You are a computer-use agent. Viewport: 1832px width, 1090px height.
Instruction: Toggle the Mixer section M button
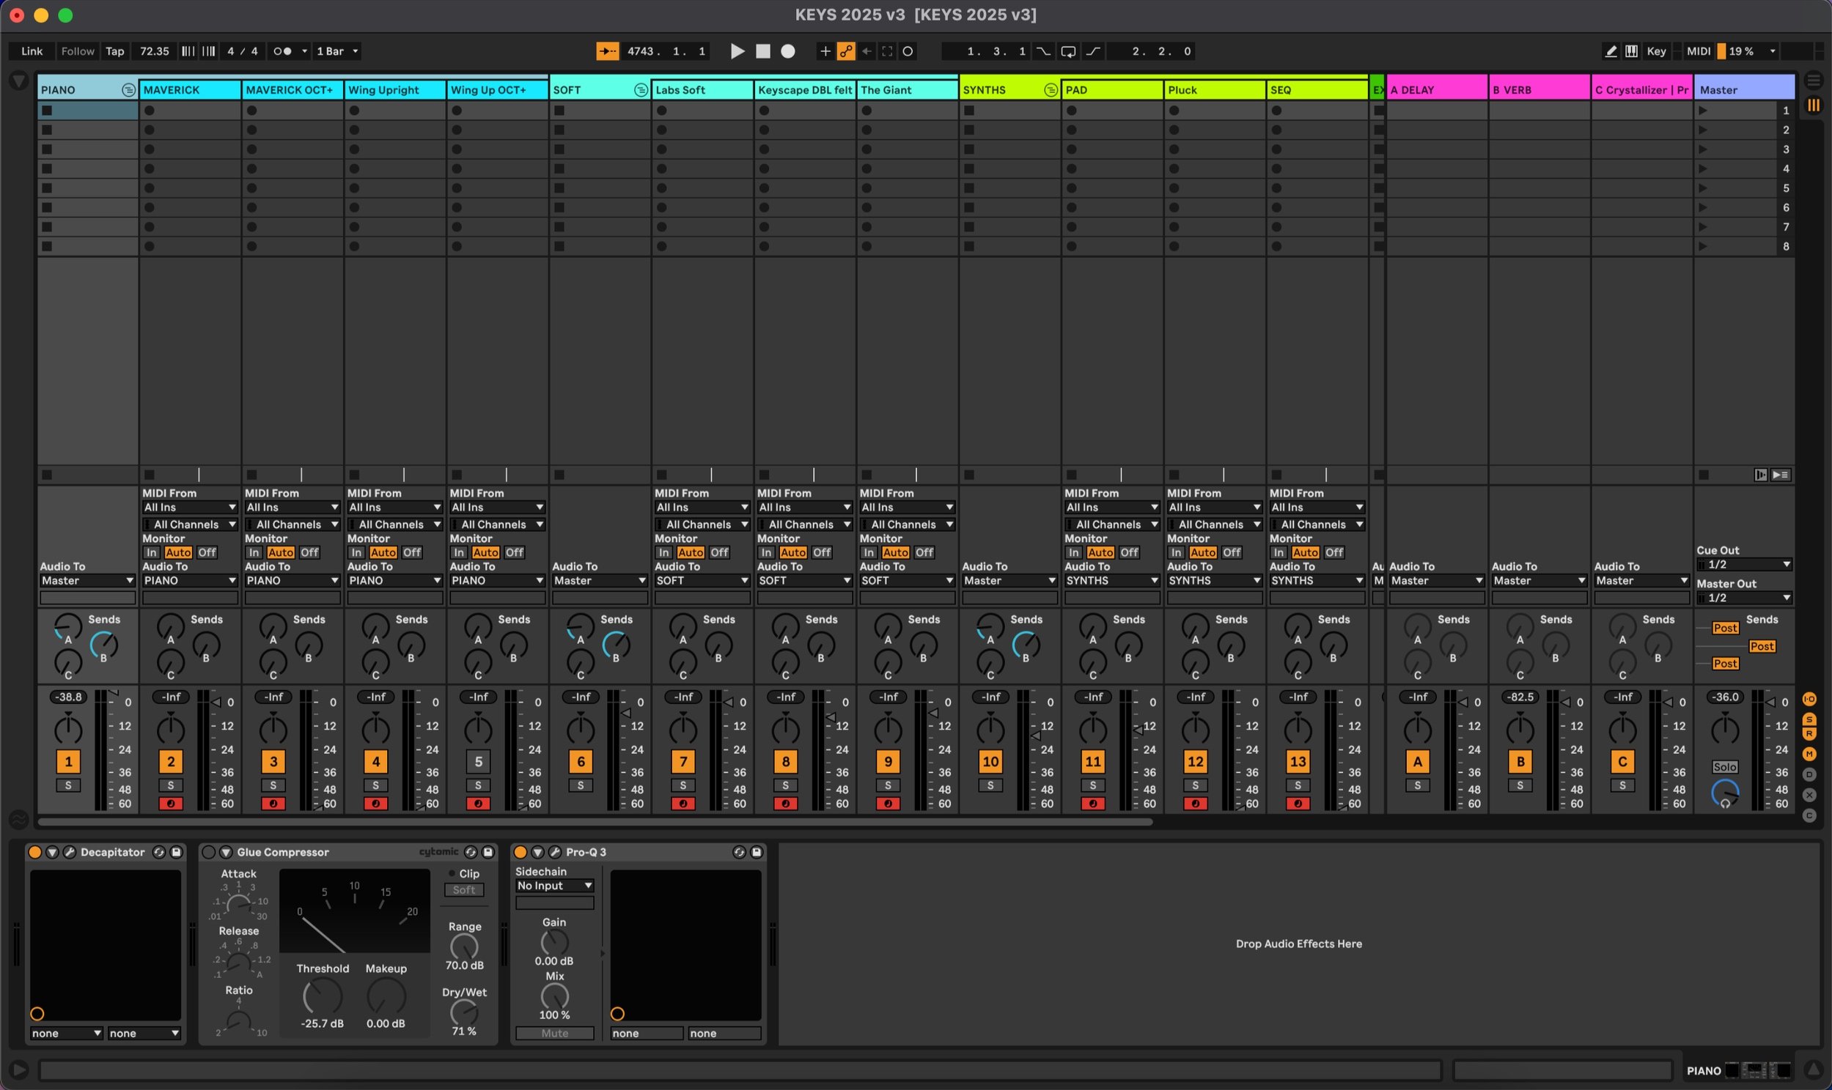pyautogui.click(x=1809, y=755)
